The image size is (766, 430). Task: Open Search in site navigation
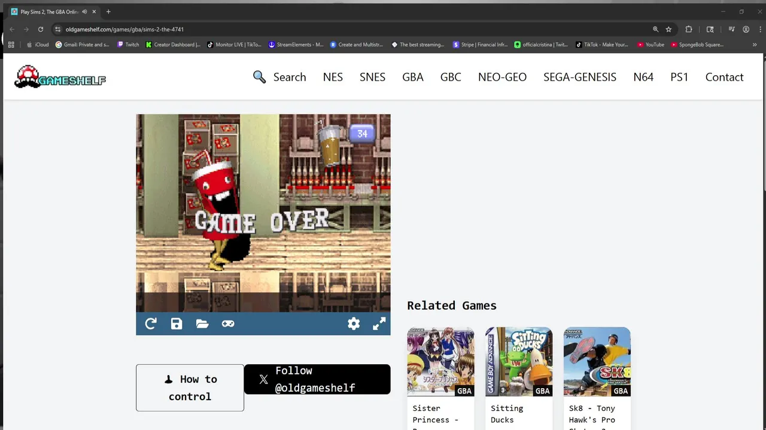(x=290, y=77)
